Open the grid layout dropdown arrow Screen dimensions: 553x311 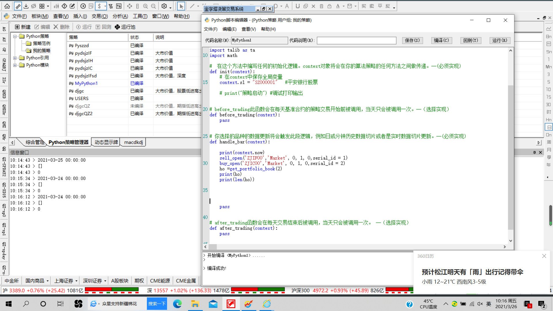click(48, 6)
